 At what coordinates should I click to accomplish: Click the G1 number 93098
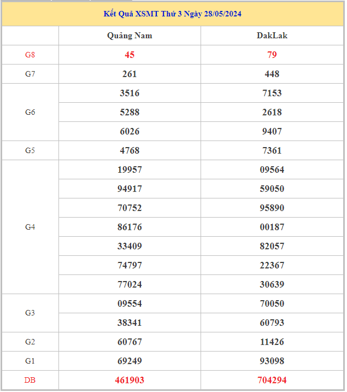272,361
